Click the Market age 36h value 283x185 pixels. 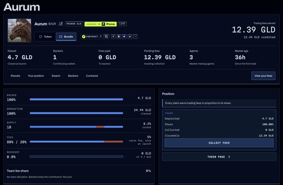[240, 57]
